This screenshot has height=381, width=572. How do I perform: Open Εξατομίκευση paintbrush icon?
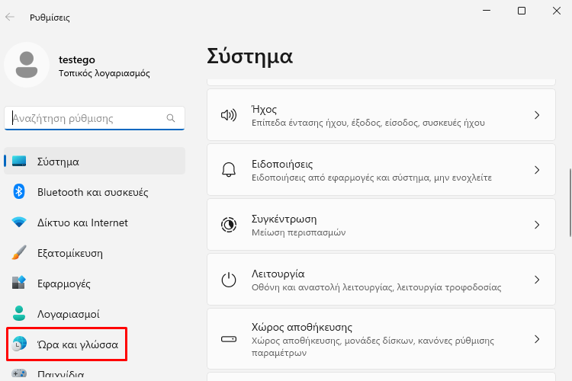(x=18, y=253)
